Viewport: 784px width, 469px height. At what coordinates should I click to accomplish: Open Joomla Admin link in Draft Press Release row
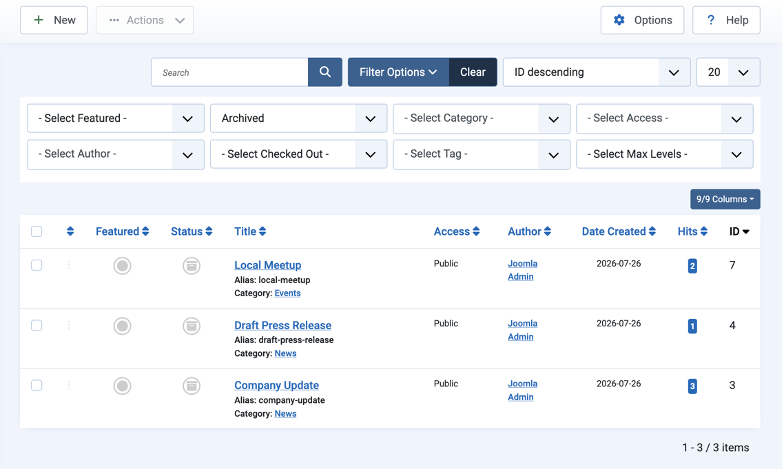(x=522, y=330)
